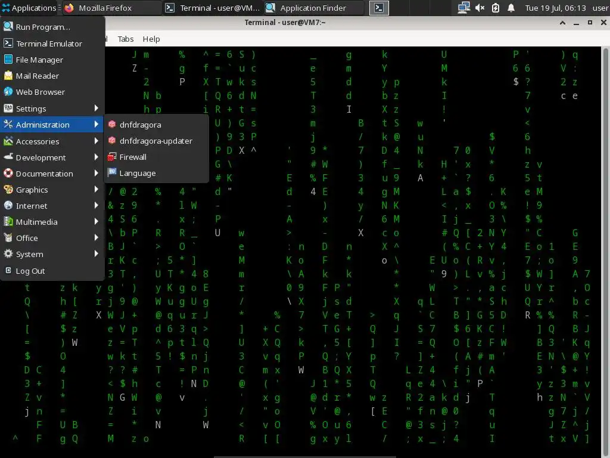Open the Run Program launcher icon
The image size is (610, 458).
8,26
